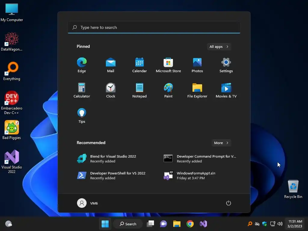Open the weather widget on taskbar

[8, 224]
